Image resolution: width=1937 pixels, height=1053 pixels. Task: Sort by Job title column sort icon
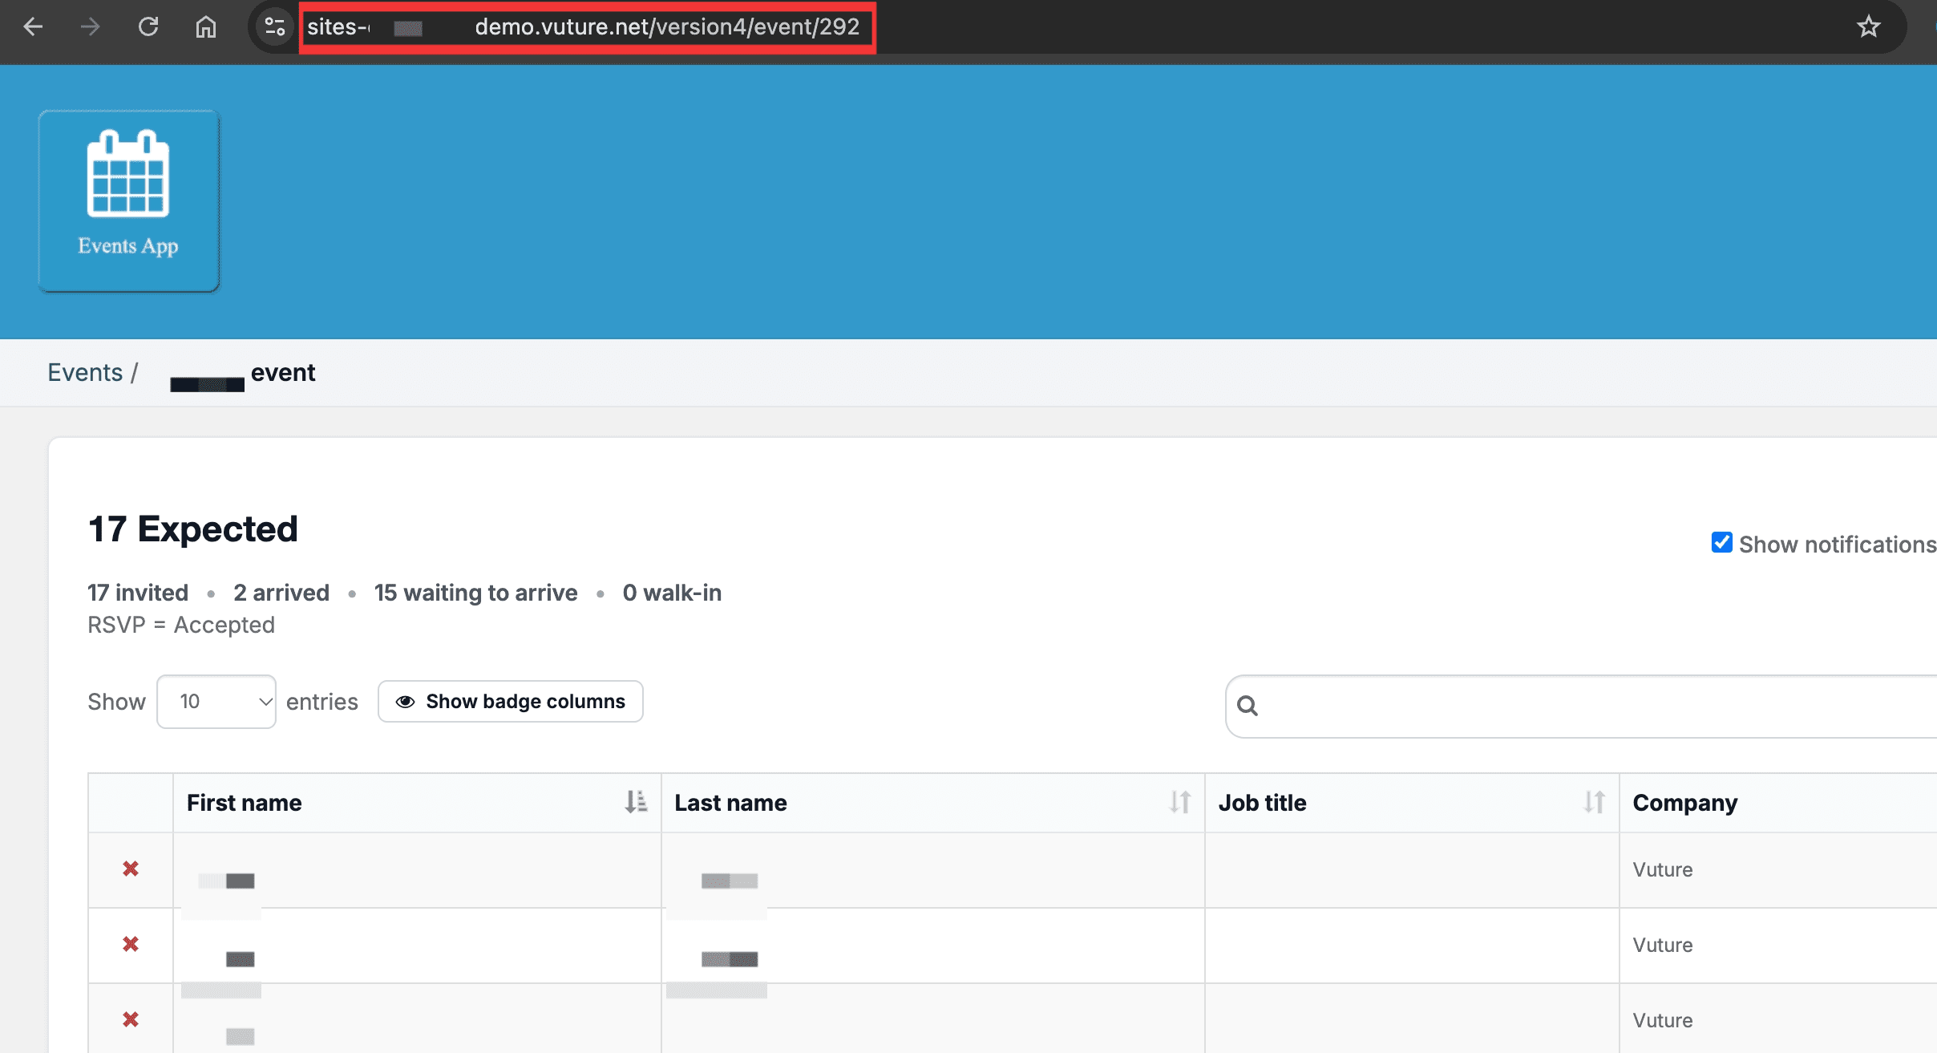click(x=1594, y=802)
